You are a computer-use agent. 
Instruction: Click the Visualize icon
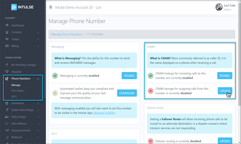coord(7,72)
